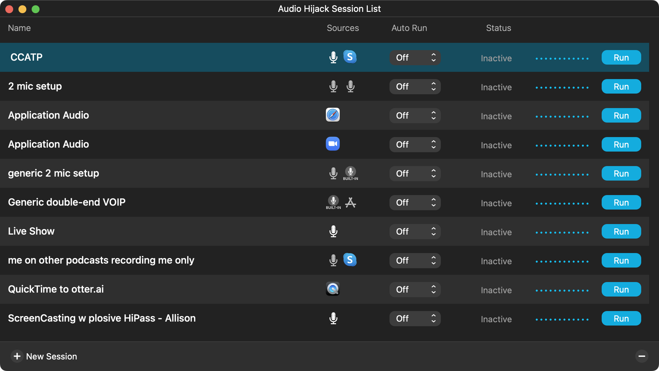The image size is (659, 371).
Task: Click the Skype source icon in CCATP row
Action: tap(350, 57)
